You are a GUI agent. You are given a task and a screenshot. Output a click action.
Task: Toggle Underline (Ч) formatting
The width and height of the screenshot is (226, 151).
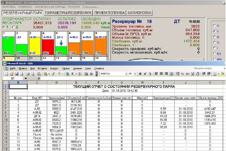[150, 74]
